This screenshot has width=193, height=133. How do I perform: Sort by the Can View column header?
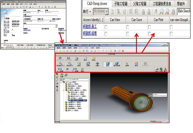[115, 20]
